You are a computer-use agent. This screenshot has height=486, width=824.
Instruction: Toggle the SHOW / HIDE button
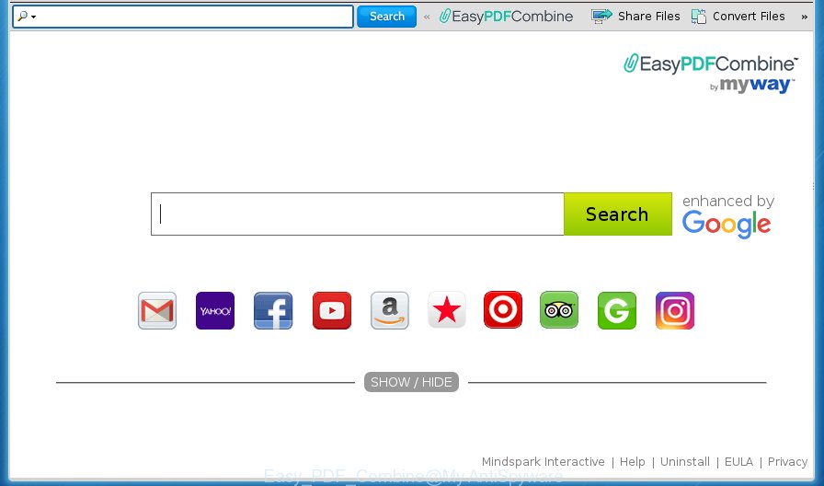(411, 382)
